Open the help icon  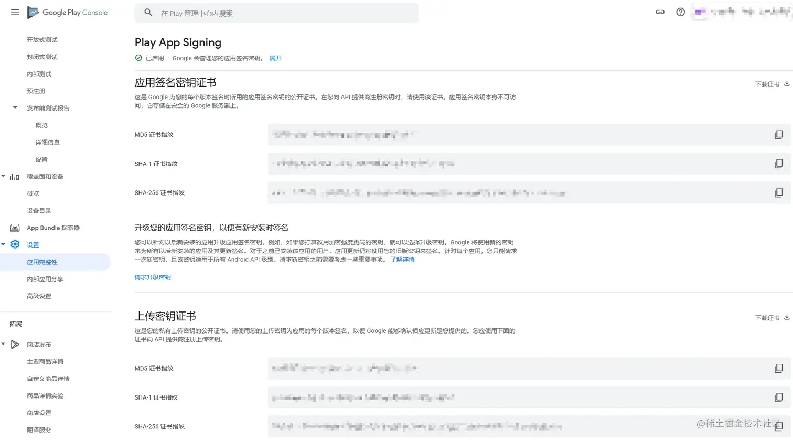click(x=680, y=12)
